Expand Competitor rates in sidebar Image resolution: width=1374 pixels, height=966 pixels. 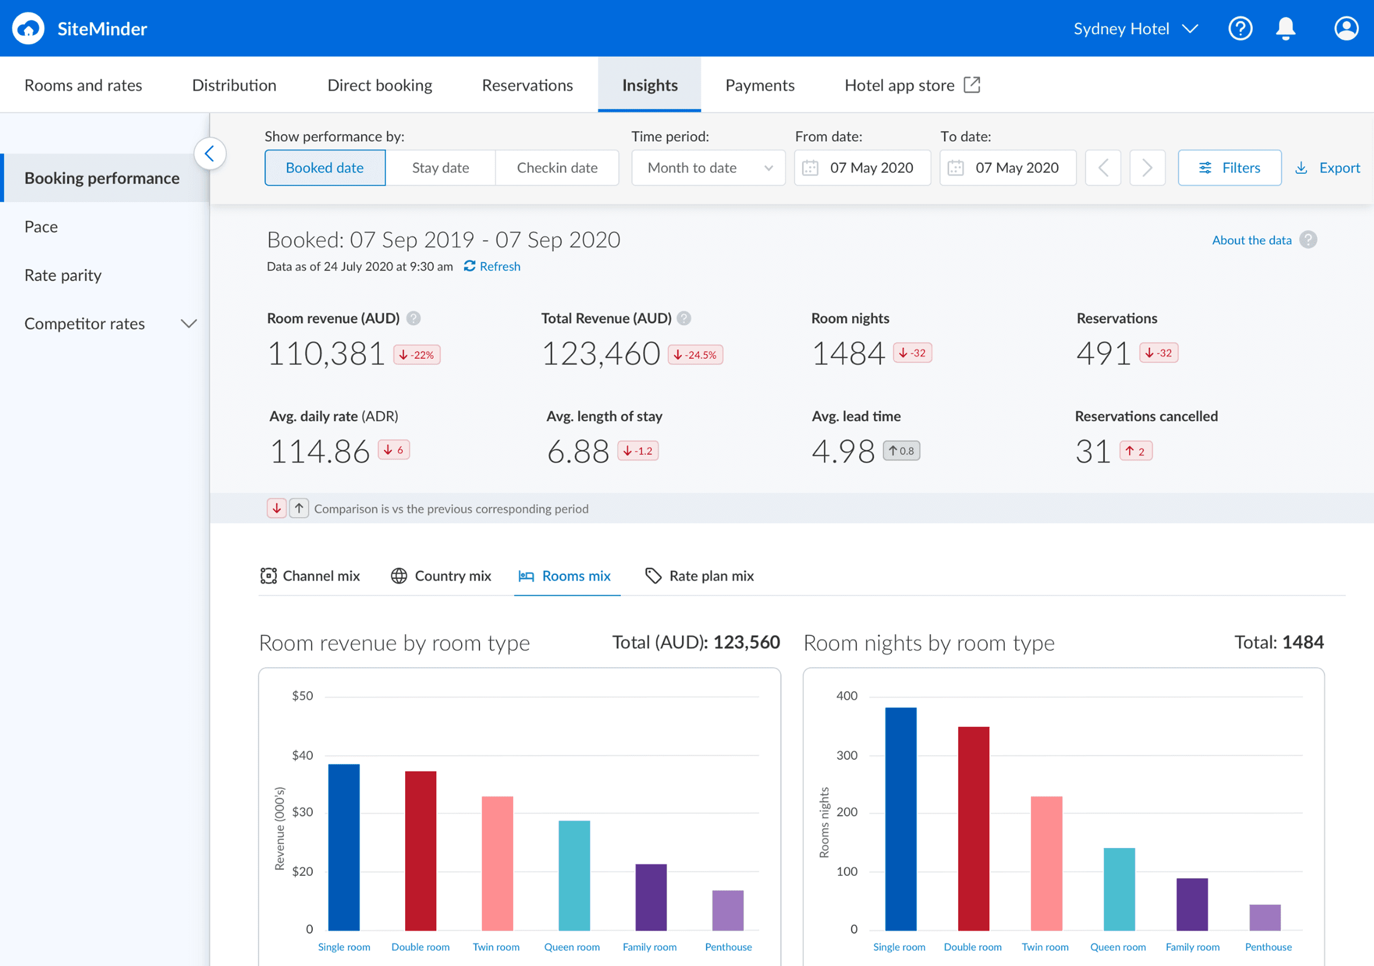188,324
